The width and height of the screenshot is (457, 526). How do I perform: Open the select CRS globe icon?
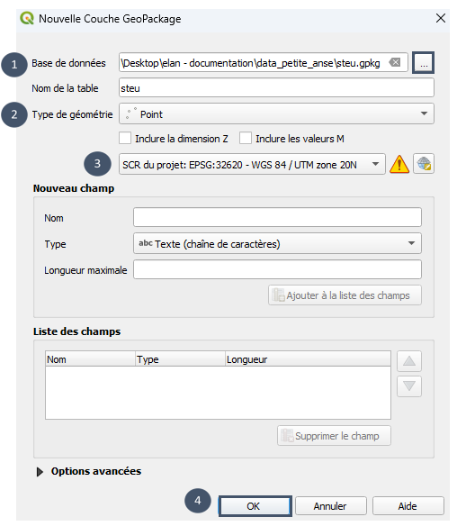coord(424,164)
